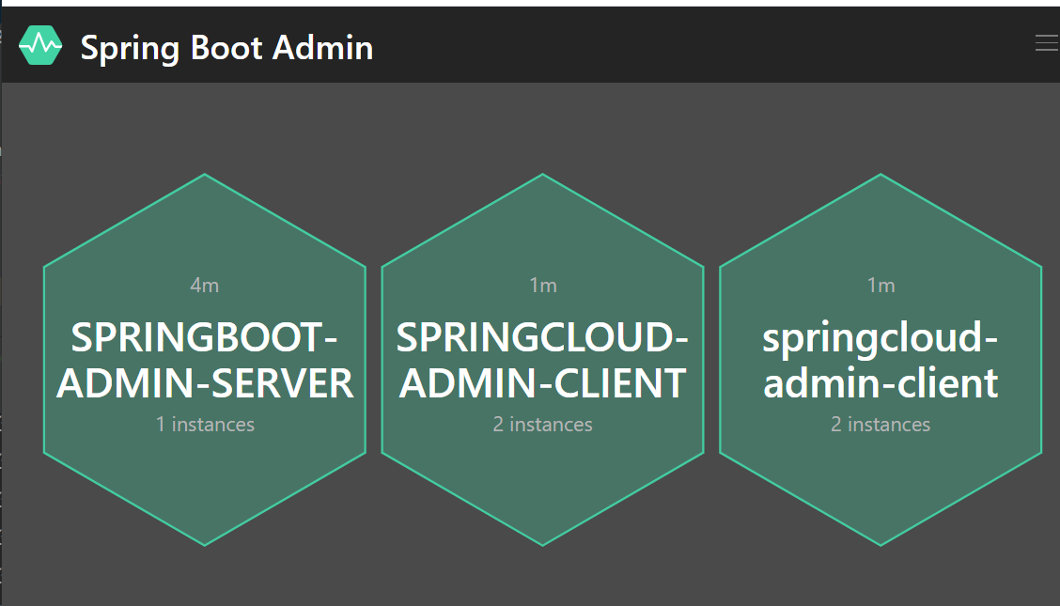The height and width of the screenshot is (606, 1060).
Task: Open the lowercase springcloud-admin-client hexagon
Action: [x=881, y=360]
